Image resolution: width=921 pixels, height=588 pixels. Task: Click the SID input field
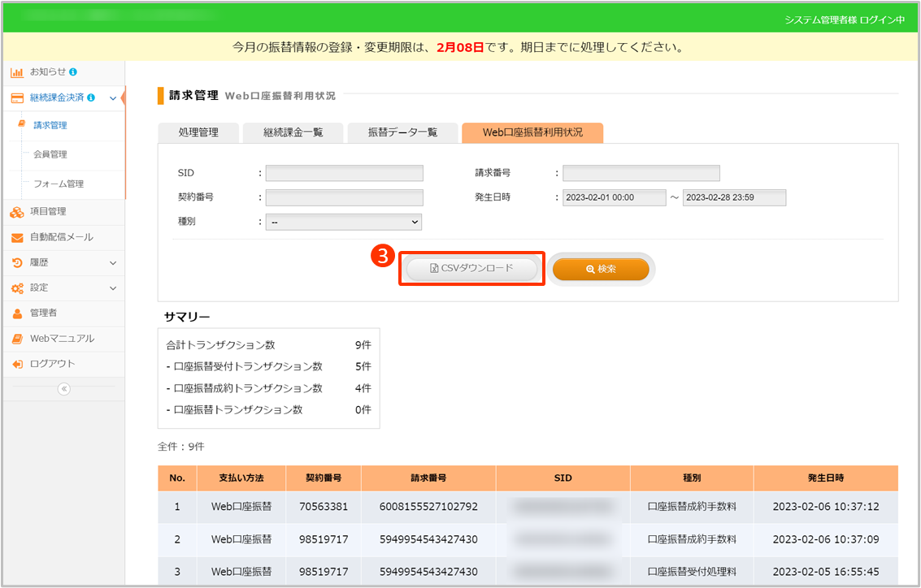344,173
